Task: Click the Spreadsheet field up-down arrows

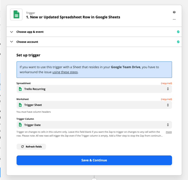Action: pyautogui.click(x=168, y=89)
